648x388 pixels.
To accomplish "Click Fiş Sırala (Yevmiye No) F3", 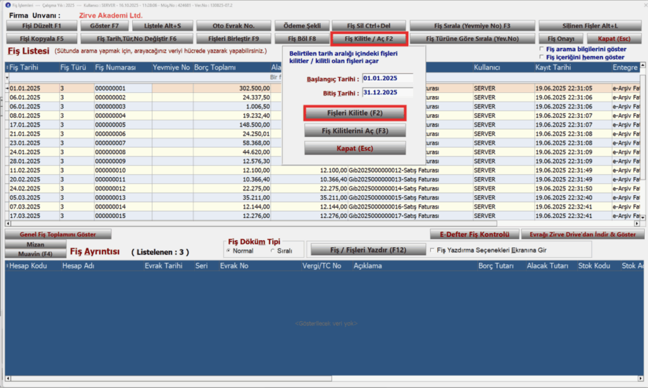I will click(x=472, y=25).
